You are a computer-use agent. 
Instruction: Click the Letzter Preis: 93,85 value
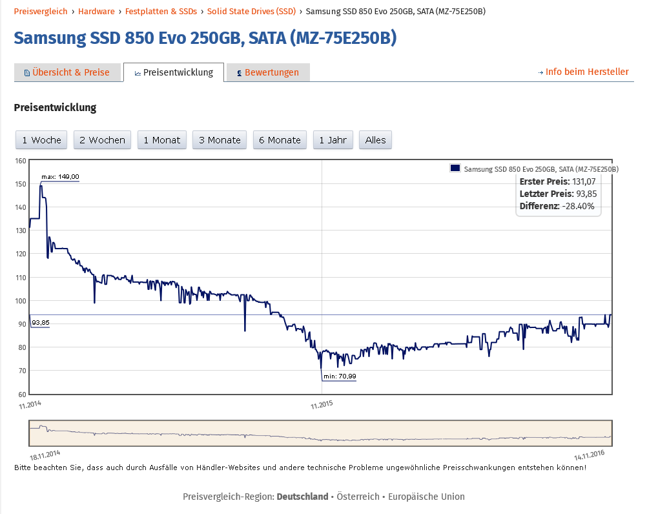click(559, 194)
